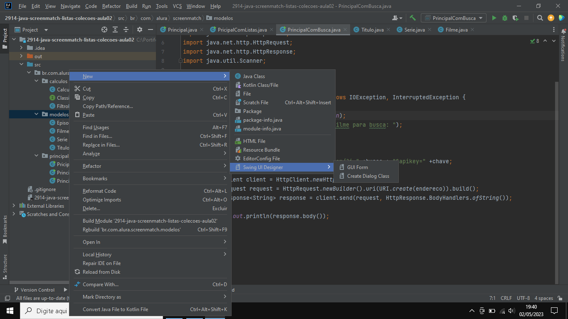
Task: Click the 4 spaces indent setting
Action: click(x=543, y=298)
